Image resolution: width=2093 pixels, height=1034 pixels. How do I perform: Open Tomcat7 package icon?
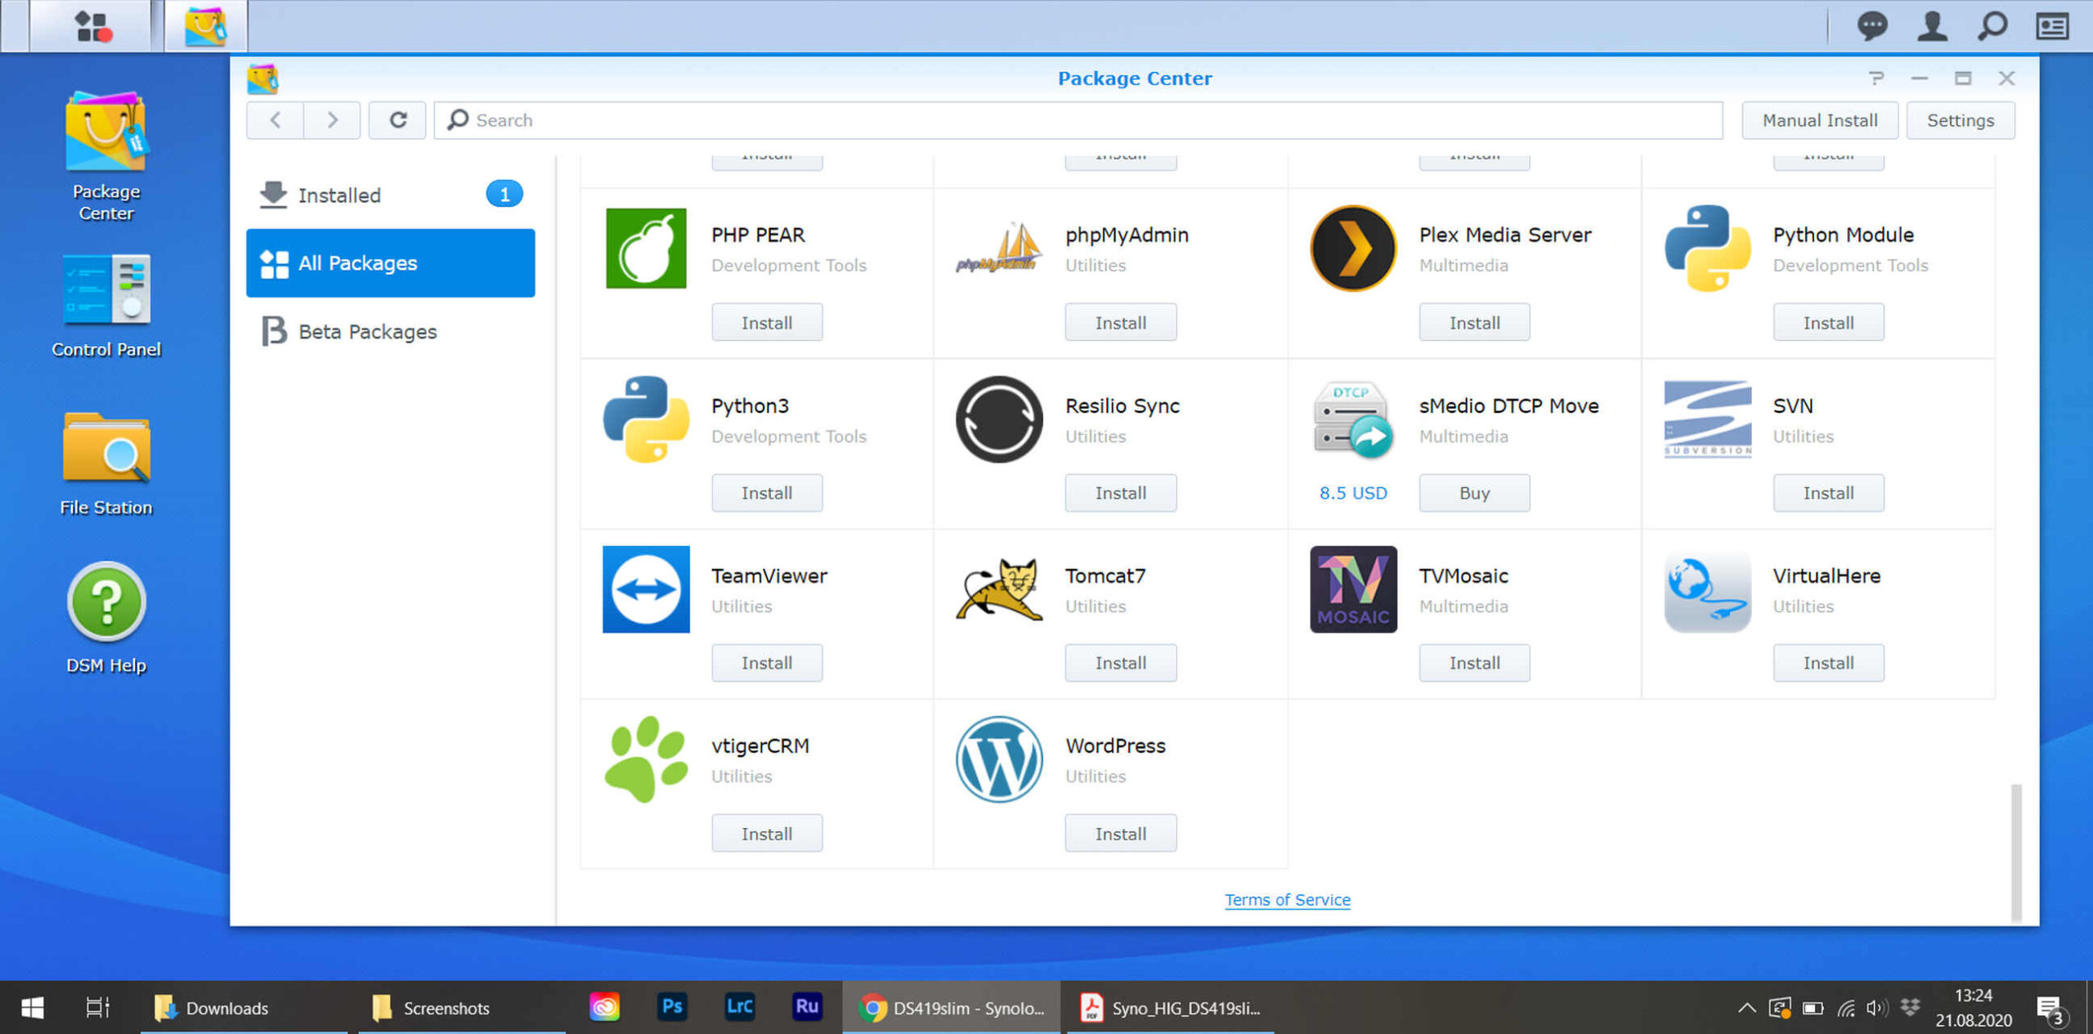coord(999,589)
